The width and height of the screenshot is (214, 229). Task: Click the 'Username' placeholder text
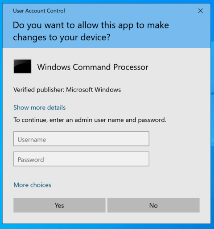coord(32,140)
